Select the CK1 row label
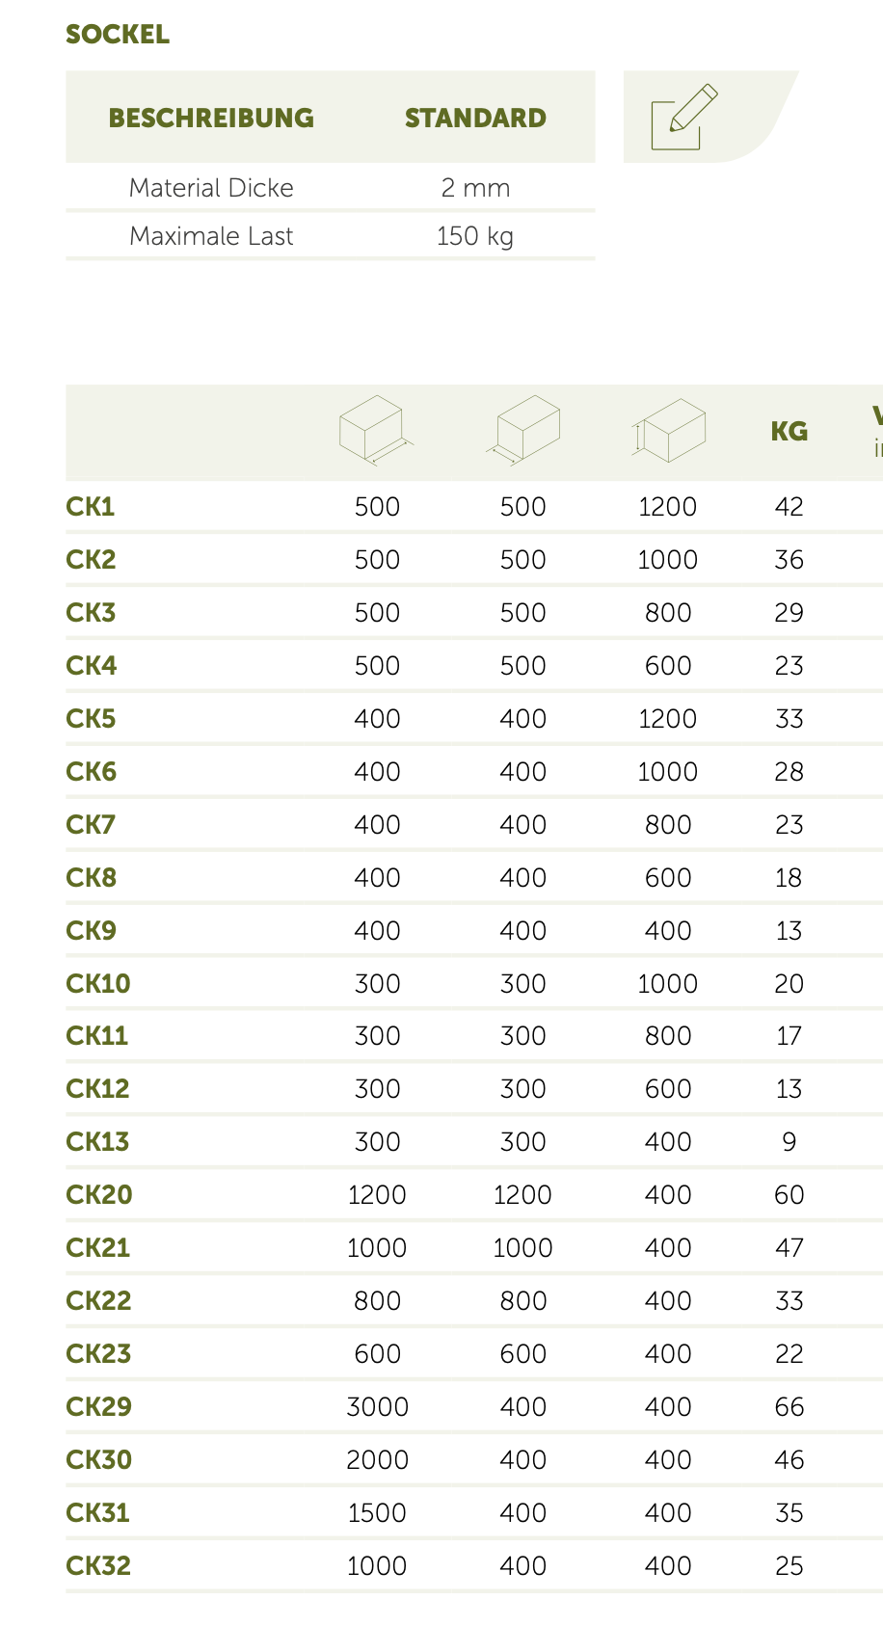 91,507
